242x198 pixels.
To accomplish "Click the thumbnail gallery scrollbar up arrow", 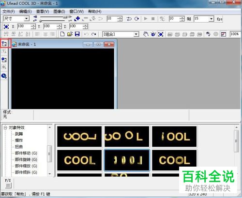I will (x=237, y=127).
